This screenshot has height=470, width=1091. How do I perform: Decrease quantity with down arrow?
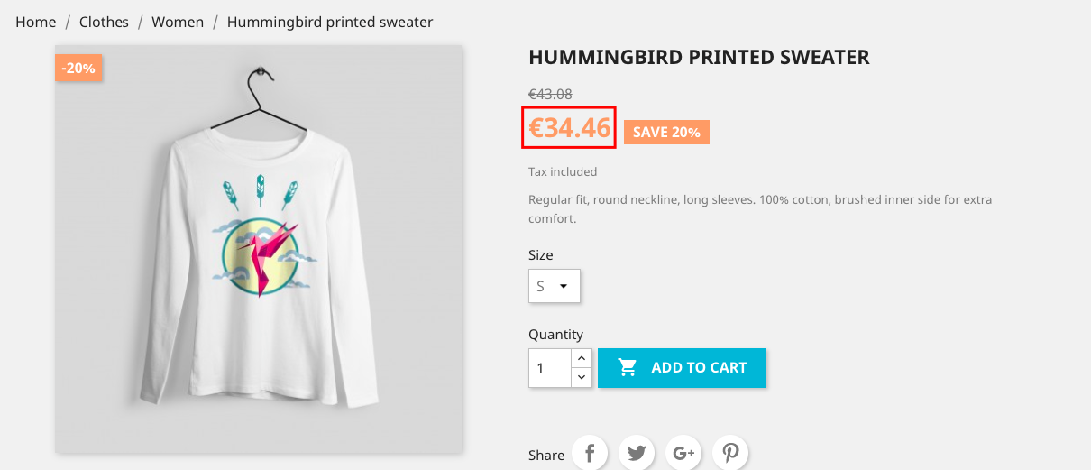[582, 378]
